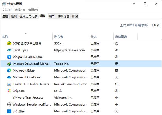Viewport: 162px width, 115px height.
Task: Switch to the 应用历史记录 tab
Action: click(29, 16)
